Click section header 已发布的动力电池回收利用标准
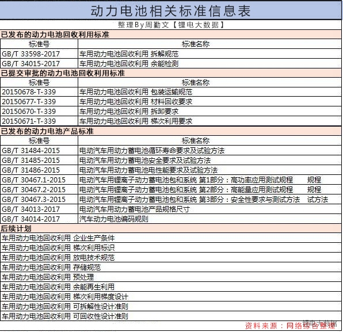Image resolution: width=343 pixels, height=332 pixels. click(x=170, y=35)
